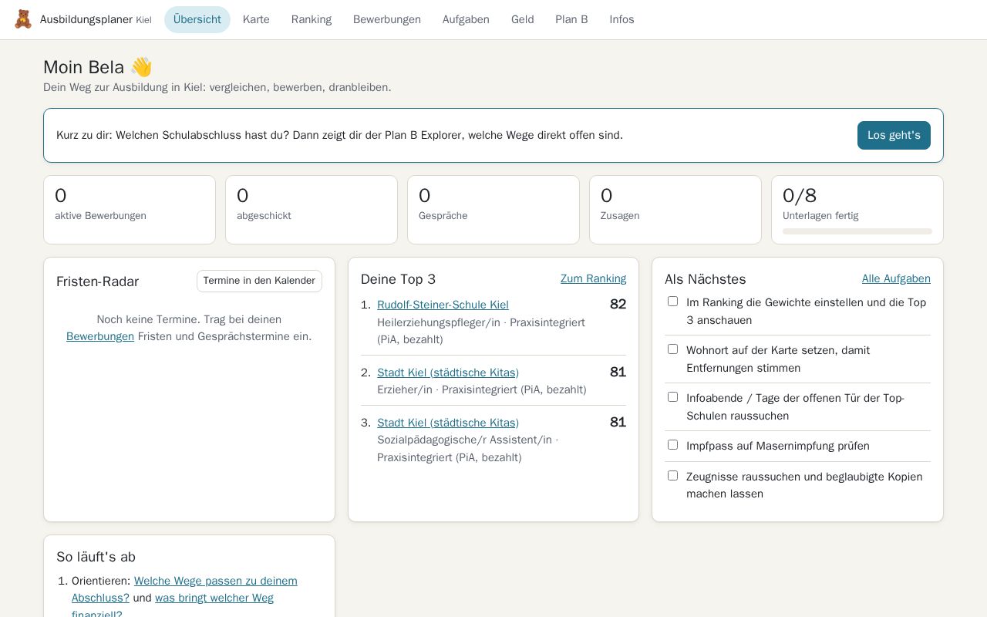The width and height of the screenshot is (987, 617).
Task: Open 'Welche Wege passen zu deinem Abschluss?' link
Action: coord(184,589)
